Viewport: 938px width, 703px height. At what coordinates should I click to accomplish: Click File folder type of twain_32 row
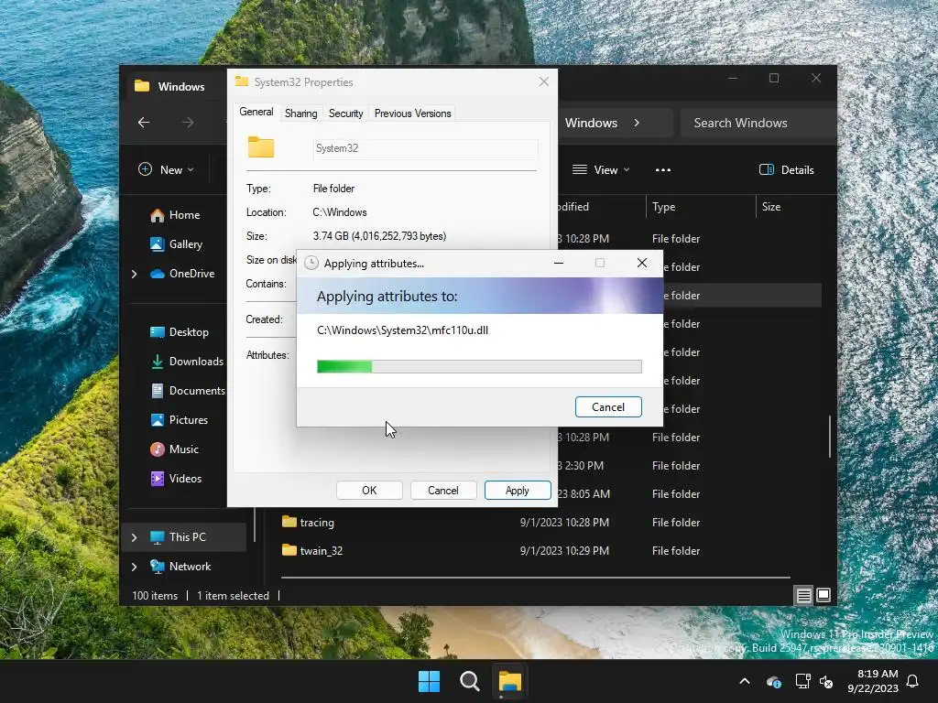(x=676, y=550)
